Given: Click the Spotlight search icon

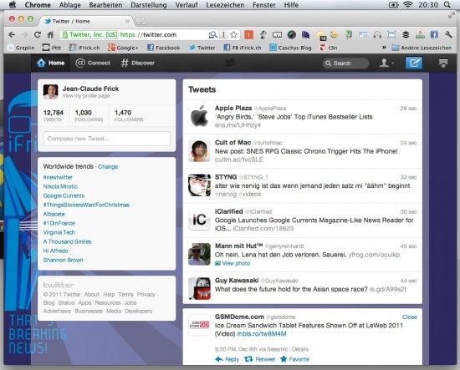Looking at the screenshot, I should (447, 5).
